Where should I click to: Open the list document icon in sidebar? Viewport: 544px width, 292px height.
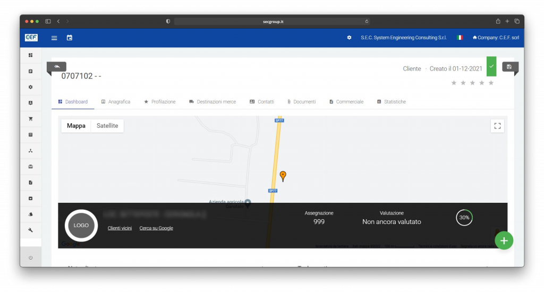point(30,135)
